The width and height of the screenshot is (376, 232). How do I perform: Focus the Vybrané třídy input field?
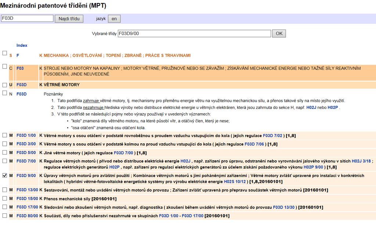[x=194, y=33]
